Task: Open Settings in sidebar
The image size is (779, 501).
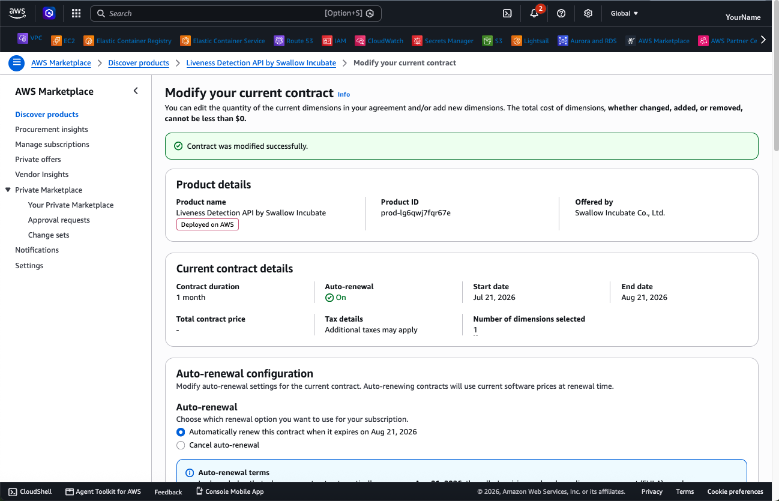Action: coord(29,265)
